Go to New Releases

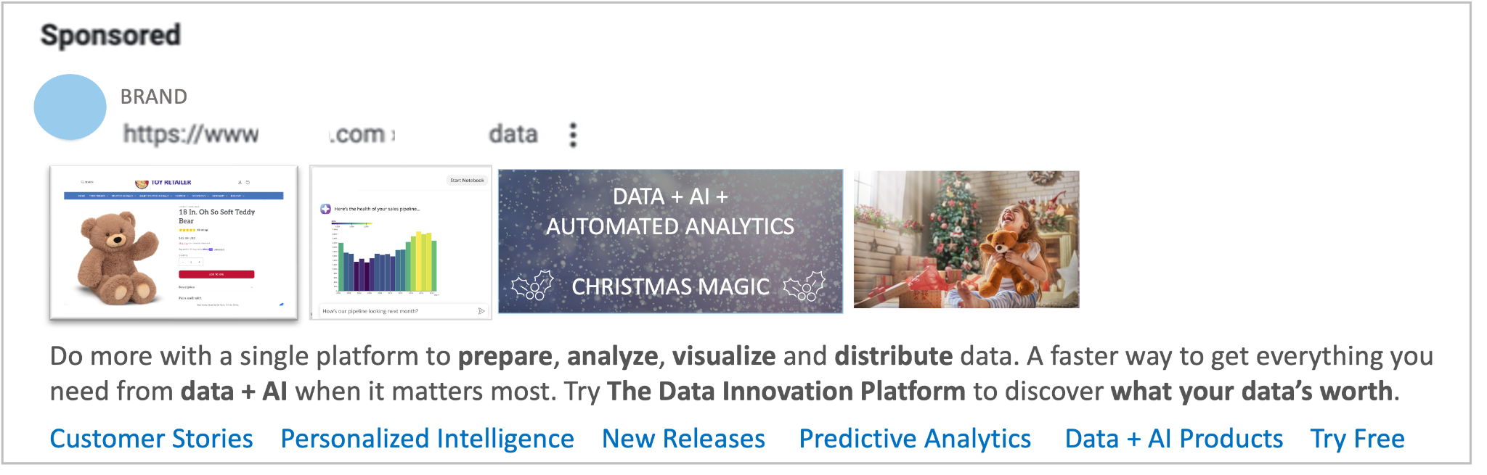click(x=683, y=439)
